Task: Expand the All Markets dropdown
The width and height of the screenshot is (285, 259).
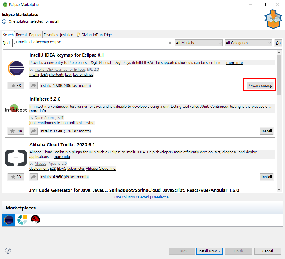Action: [199, 43]
